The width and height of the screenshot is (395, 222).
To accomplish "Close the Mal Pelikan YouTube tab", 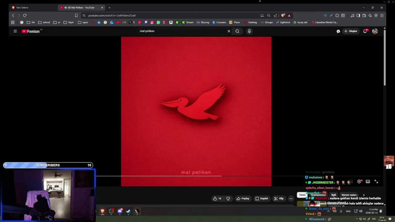I will (x=102, y=7).
